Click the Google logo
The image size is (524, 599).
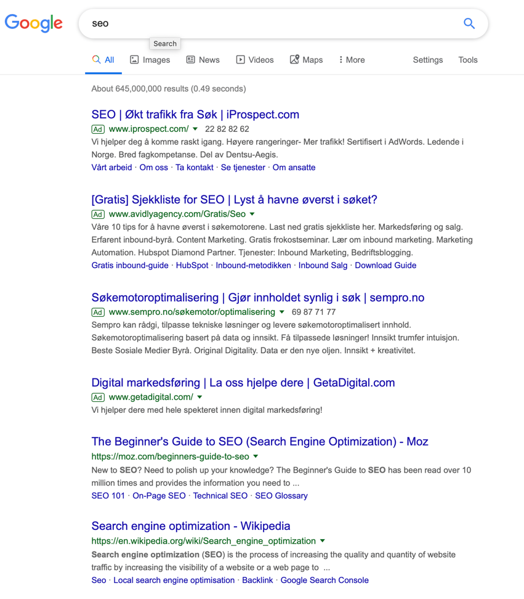pyautogui.click(x=34, y=23)
